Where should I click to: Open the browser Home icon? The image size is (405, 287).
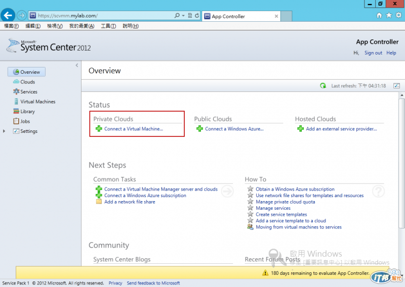(379, 16)
